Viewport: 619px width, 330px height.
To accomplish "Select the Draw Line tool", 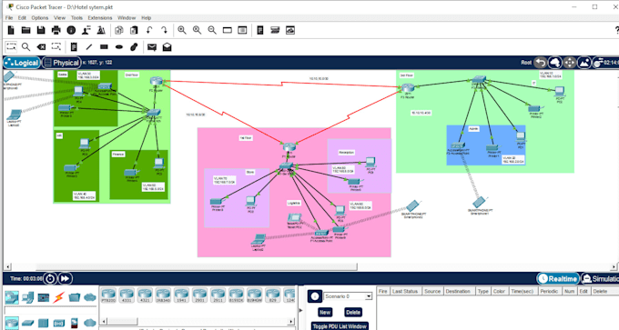I will tap(89, 47).
